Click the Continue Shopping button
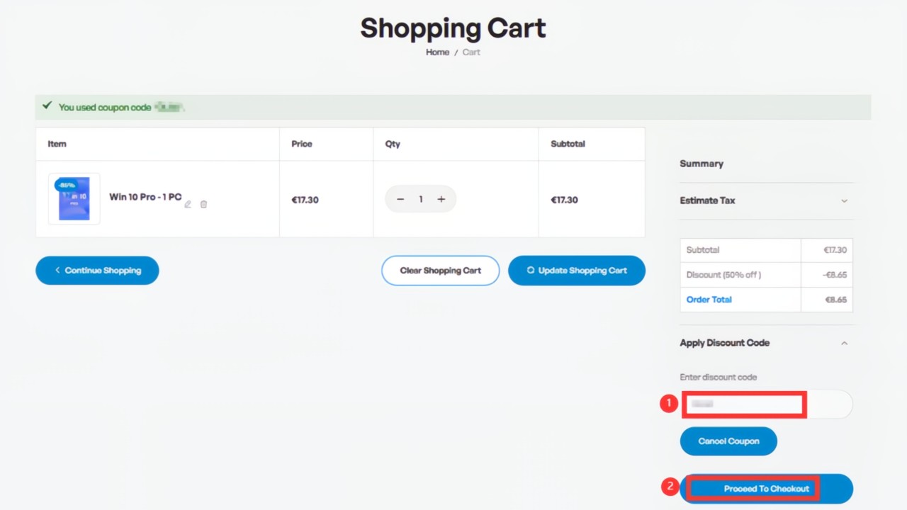This screenshot has height=510, width=907. pos(97,271)
